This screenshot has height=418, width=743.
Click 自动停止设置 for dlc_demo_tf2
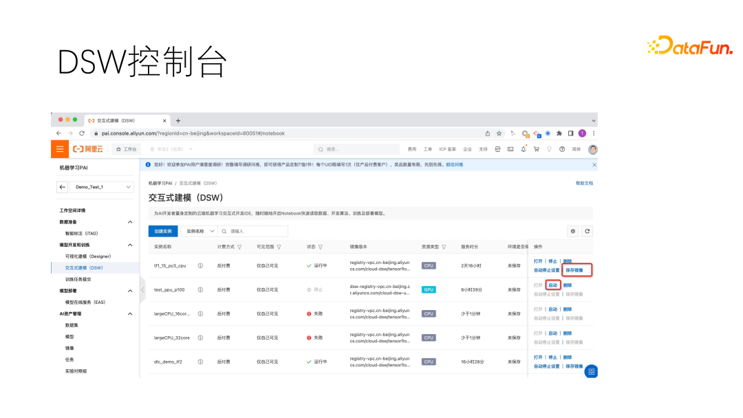547,366
